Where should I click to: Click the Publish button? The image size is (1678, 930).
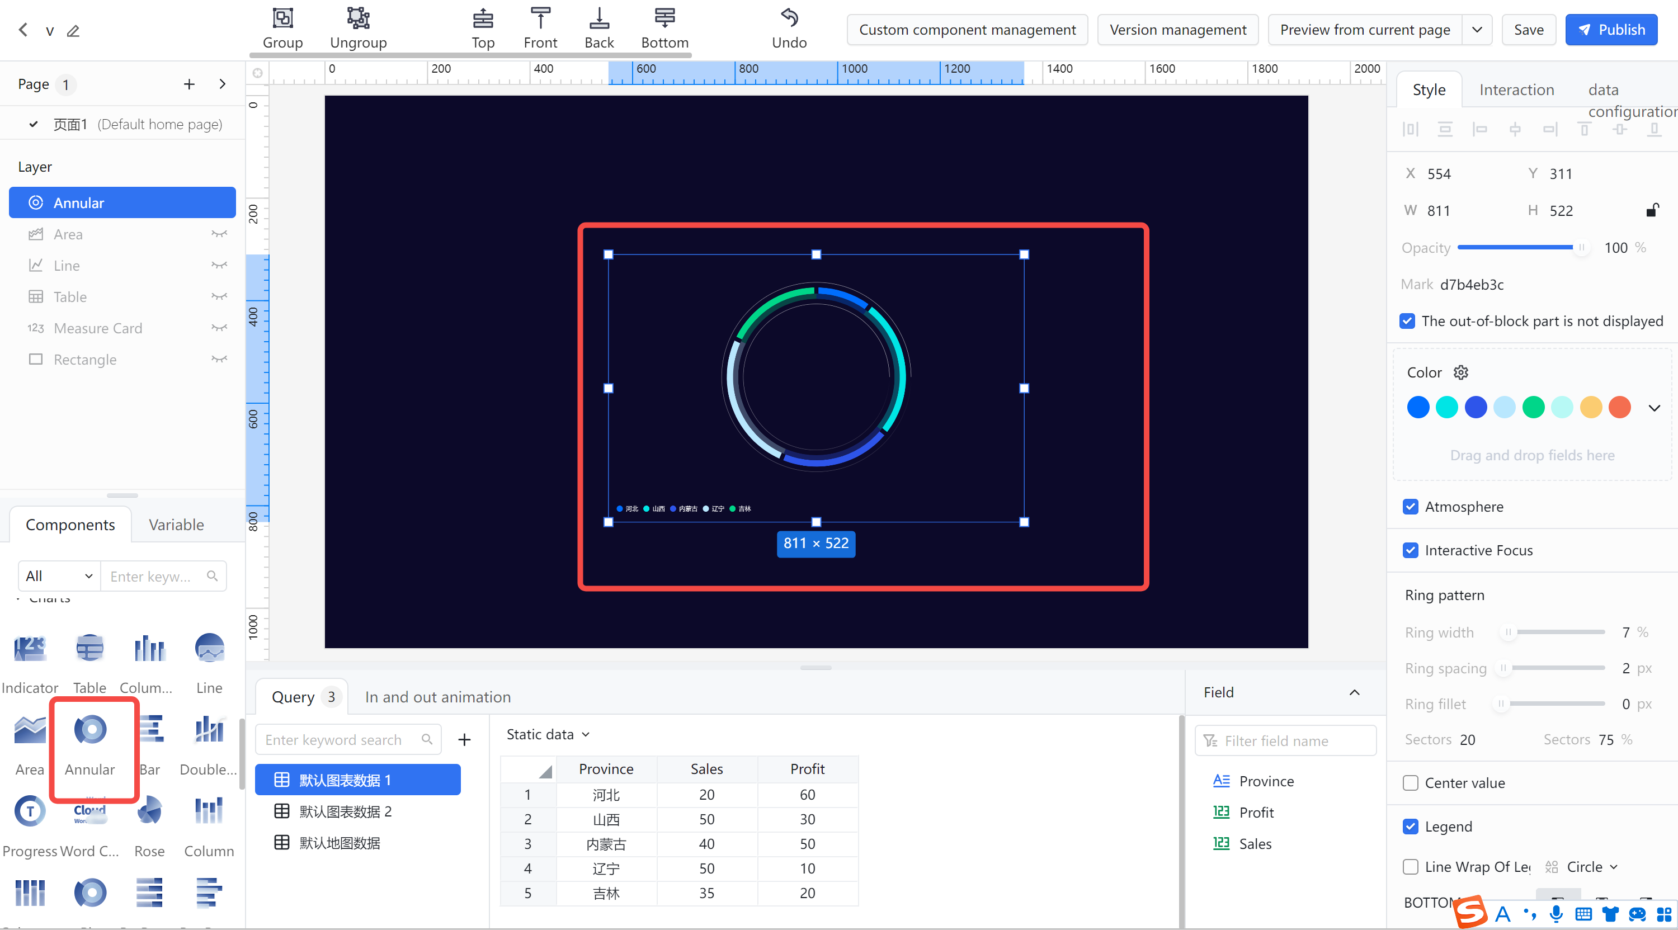click(1611, 30)
